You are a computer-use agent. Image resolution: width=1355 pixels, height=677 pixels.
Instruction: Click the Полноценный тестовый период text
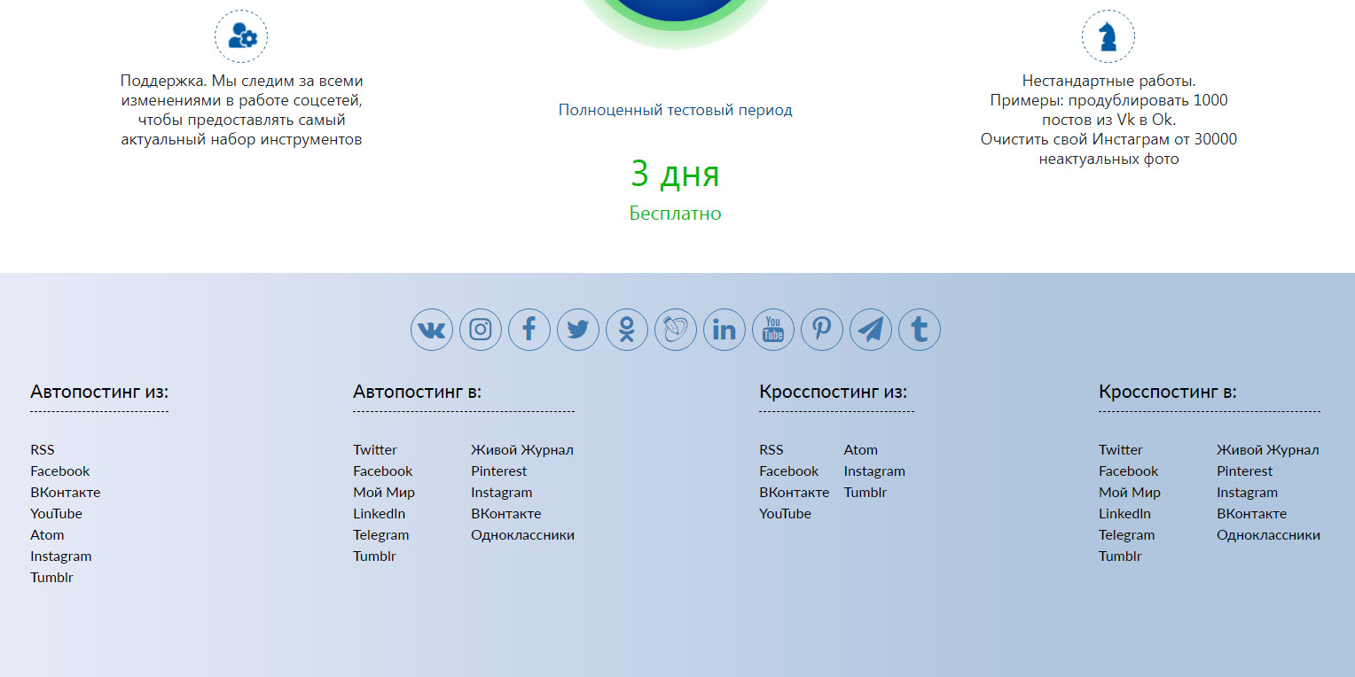[x=676, y=110]
